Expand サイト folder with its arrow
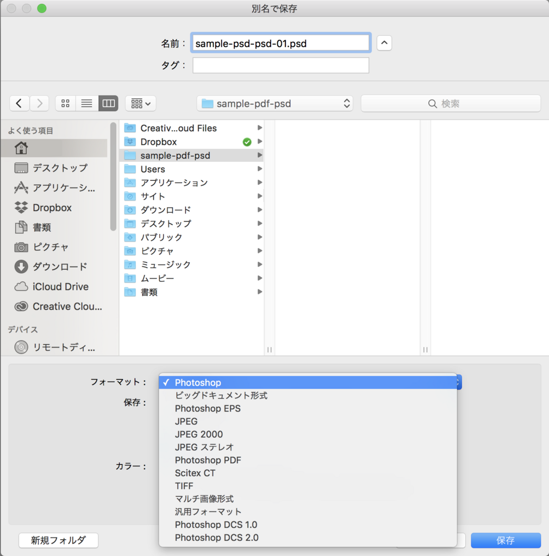Screen dimensions: 549x556 (x=260, y=196)
